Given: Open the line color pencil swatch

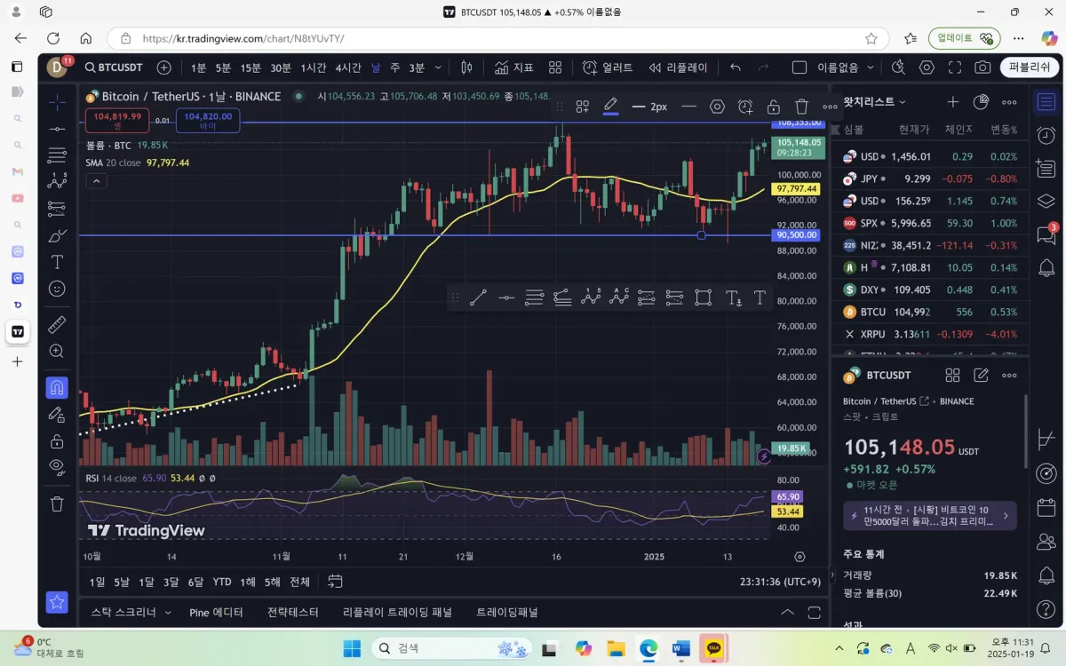Looking at the screenshot, I should pos(610,107).
